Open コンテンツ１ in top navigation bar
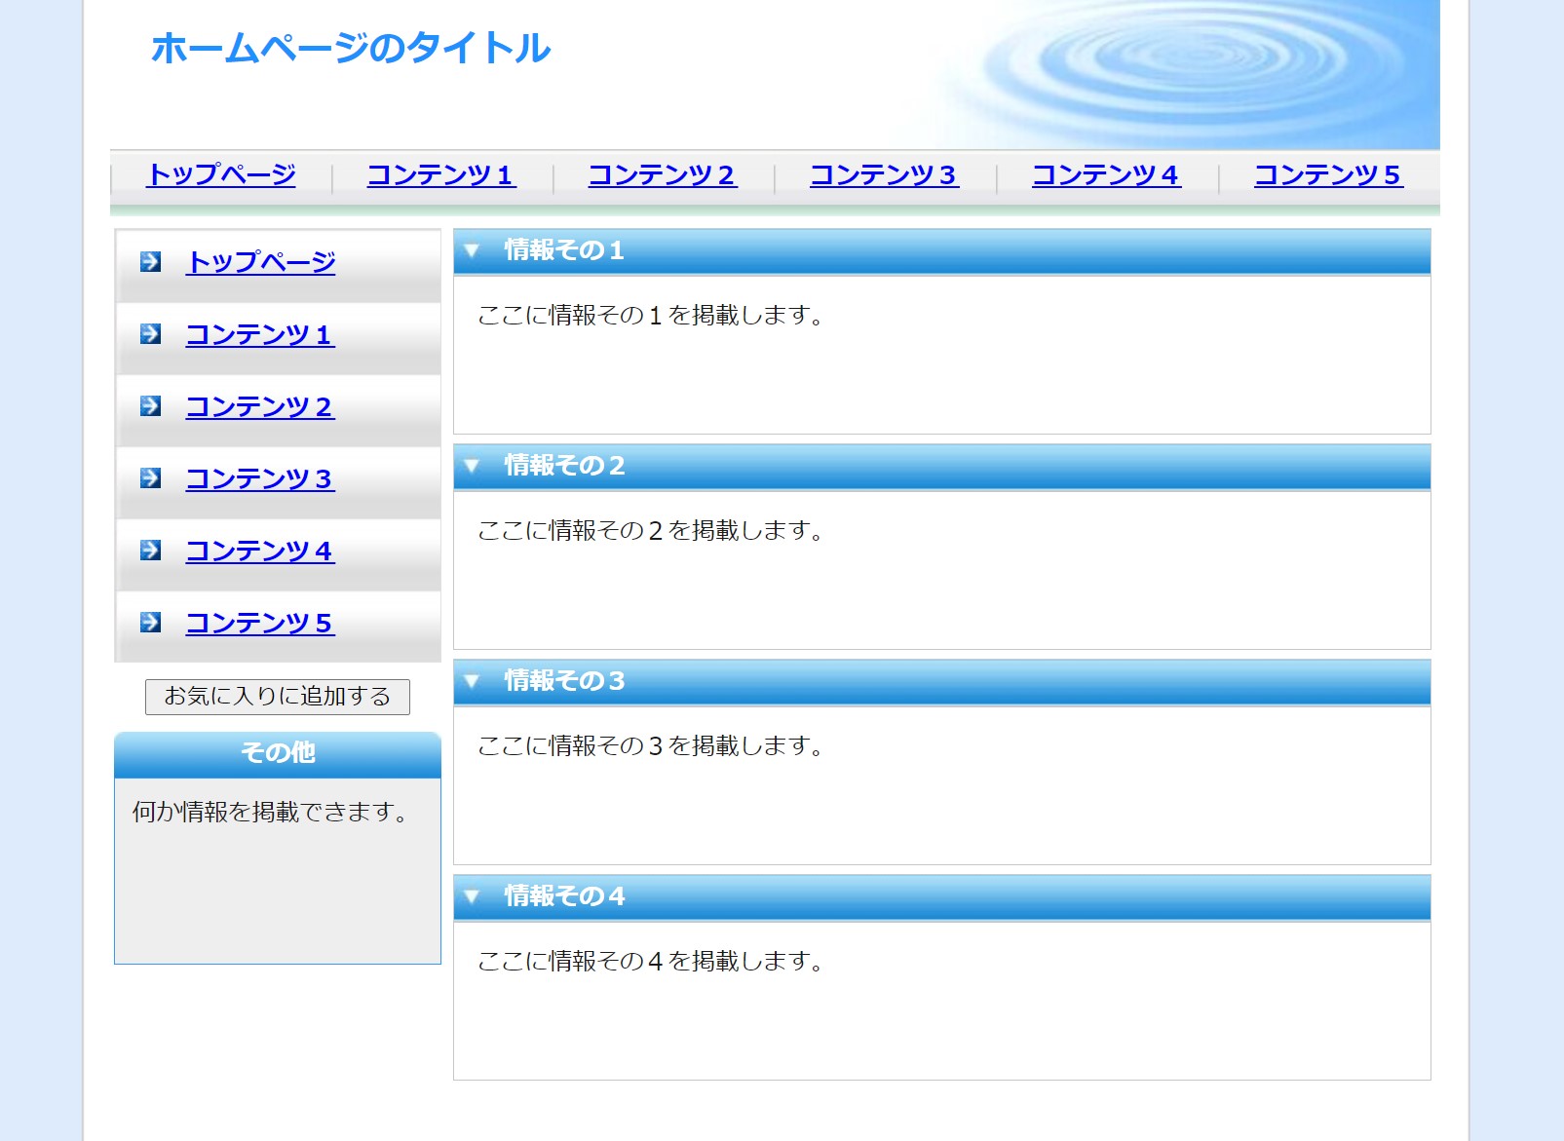Image resolution: width=1564 pixels, height=1141 pixels. [441, 175]
